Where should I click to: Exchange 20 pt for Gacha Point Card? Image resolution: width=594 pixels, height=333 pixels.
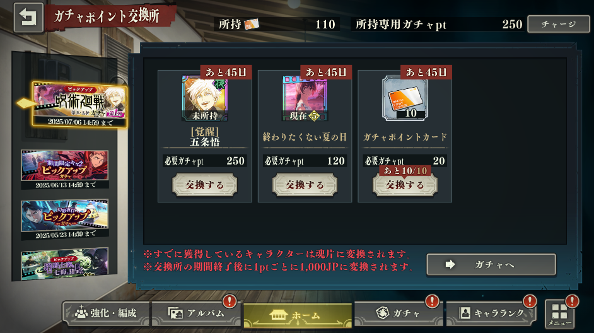point(405,185)
